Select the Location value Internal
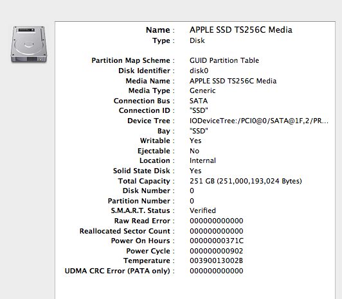 click(203, 160)
